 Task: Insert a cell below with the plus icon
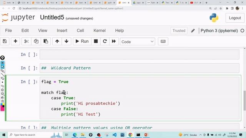(x=15, y=41)
